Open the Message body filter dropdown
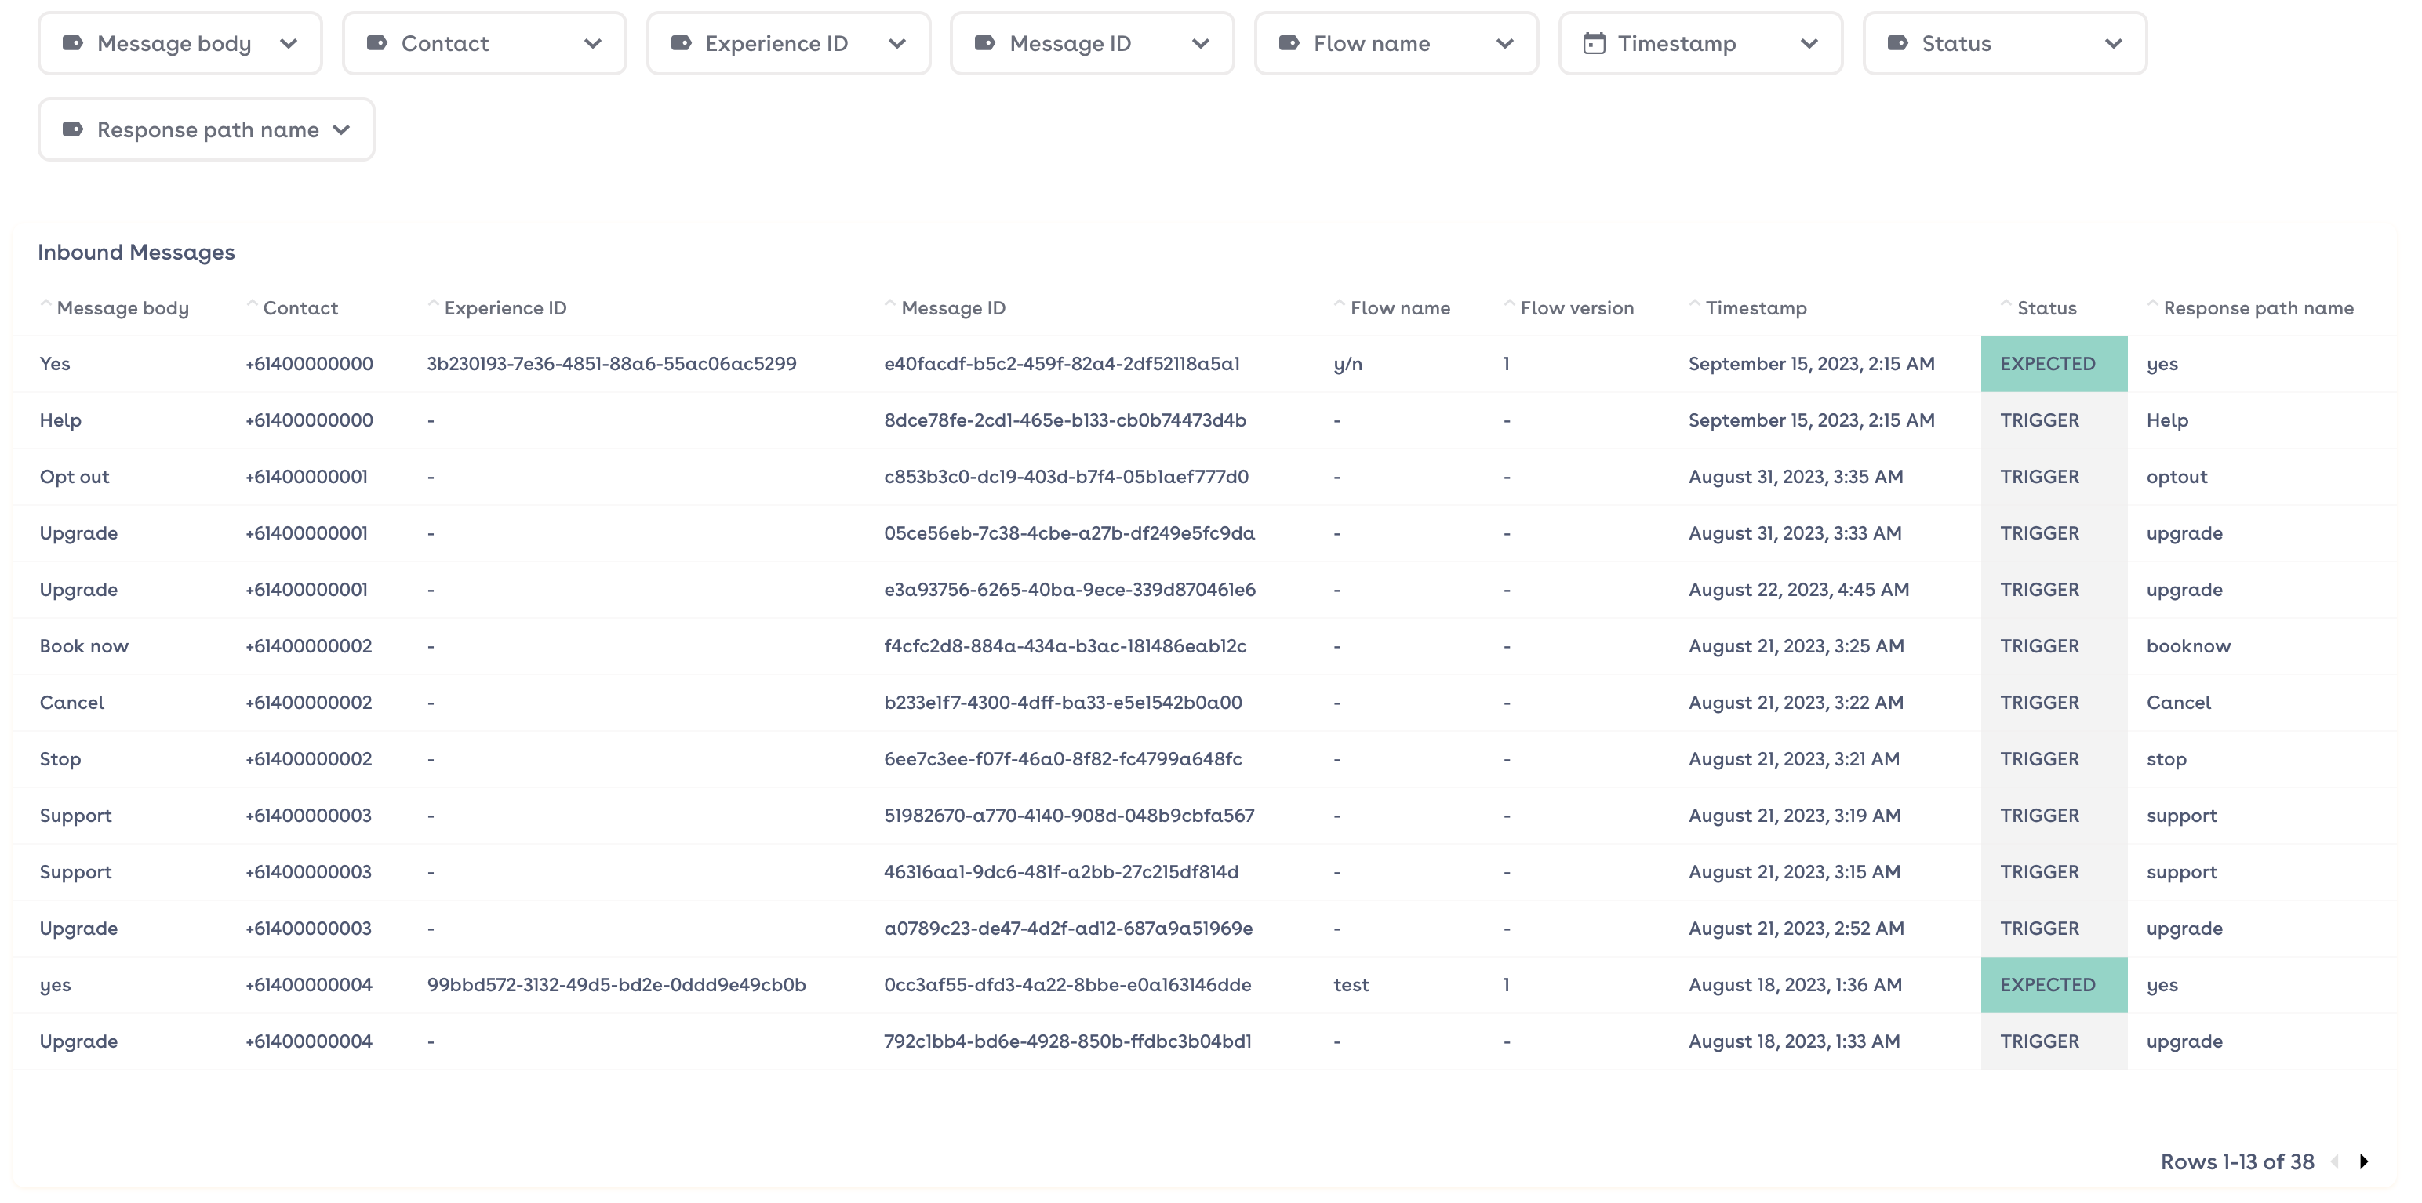This screenshot has height=1203, width=2422. click(x=180, y=43)
